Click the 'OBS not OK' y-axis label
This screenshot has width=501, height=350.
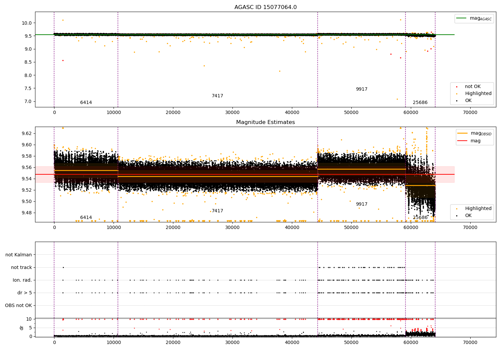tap(19, 306)
